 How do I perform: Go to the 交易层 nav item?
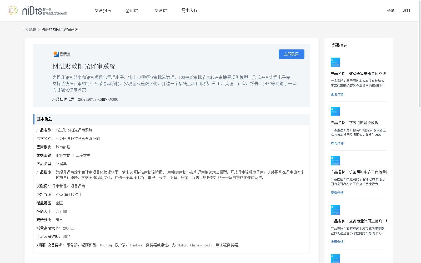tap(161, 11)
